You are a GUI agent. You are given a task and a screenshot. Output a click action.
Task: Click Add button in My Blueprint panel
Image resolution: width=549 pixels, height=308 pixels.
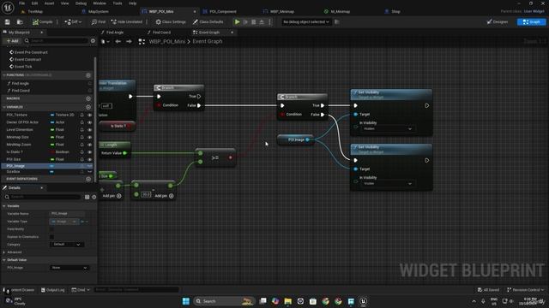(x=12, y=41)
